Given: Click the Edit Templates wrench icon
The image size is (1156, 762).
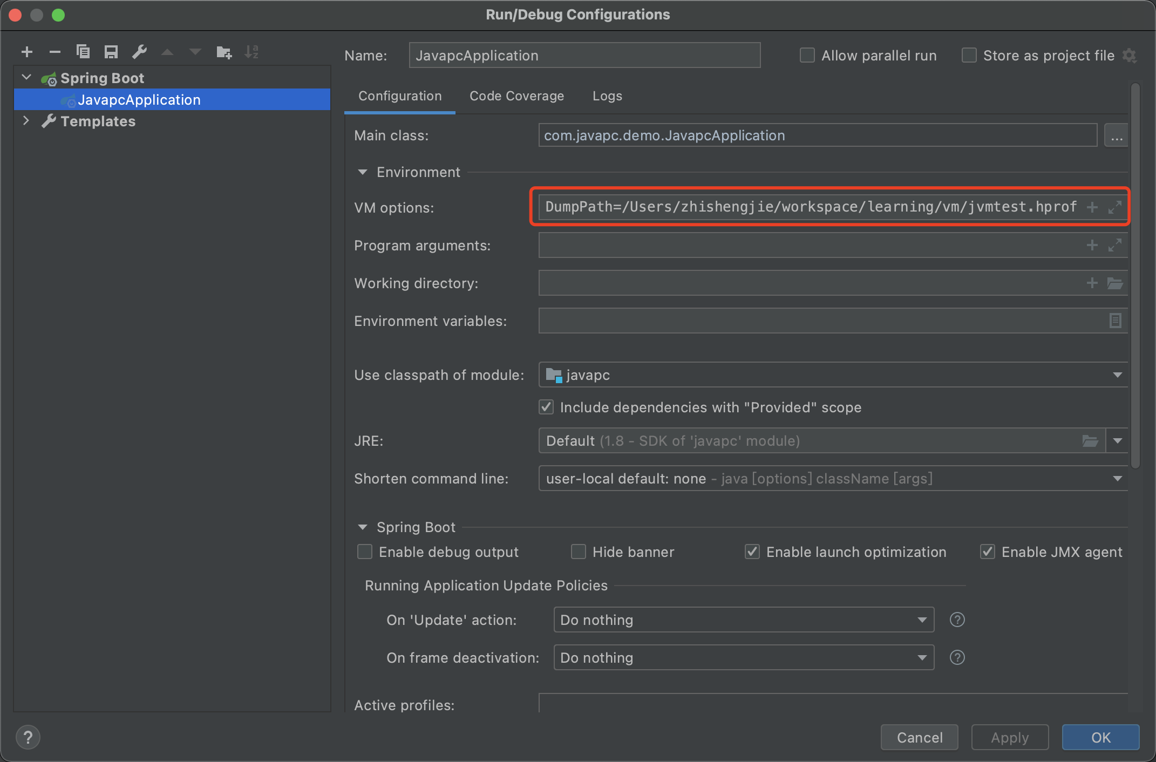Looking at the screenshot, I should tap(139, 52).
